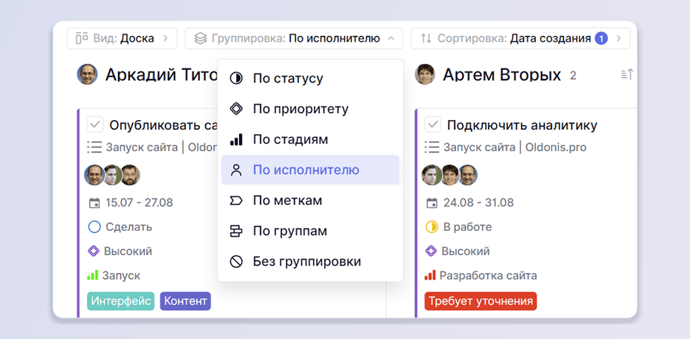The image size is (690, 339).
Task: Click the purple Контент tag
Action: (x=185, y=301)
